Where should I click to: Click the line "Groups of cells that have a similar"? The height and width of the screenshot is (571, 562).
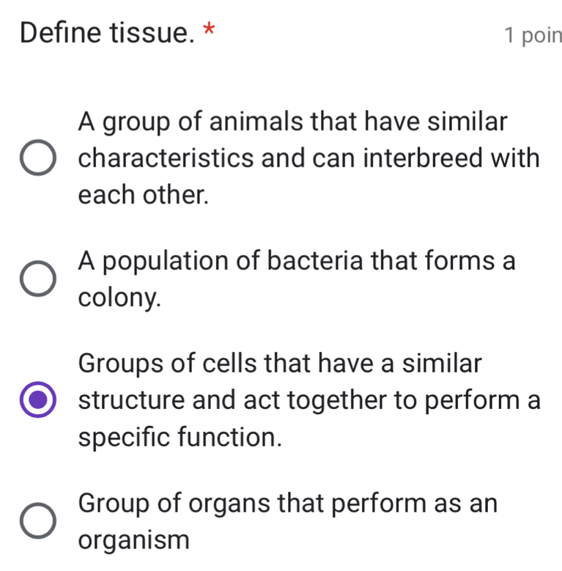pyautogui.click(x=281, y=364)
